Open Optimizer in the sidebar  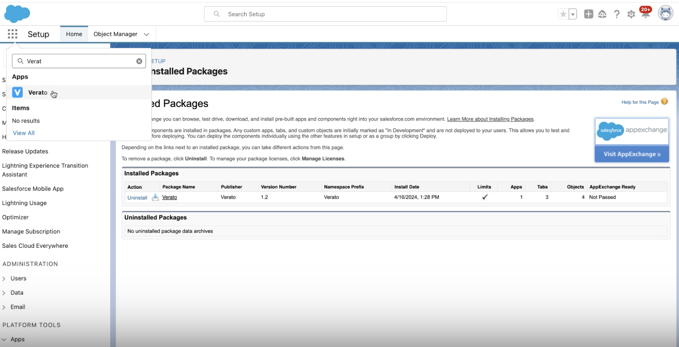tap(15, 217)
